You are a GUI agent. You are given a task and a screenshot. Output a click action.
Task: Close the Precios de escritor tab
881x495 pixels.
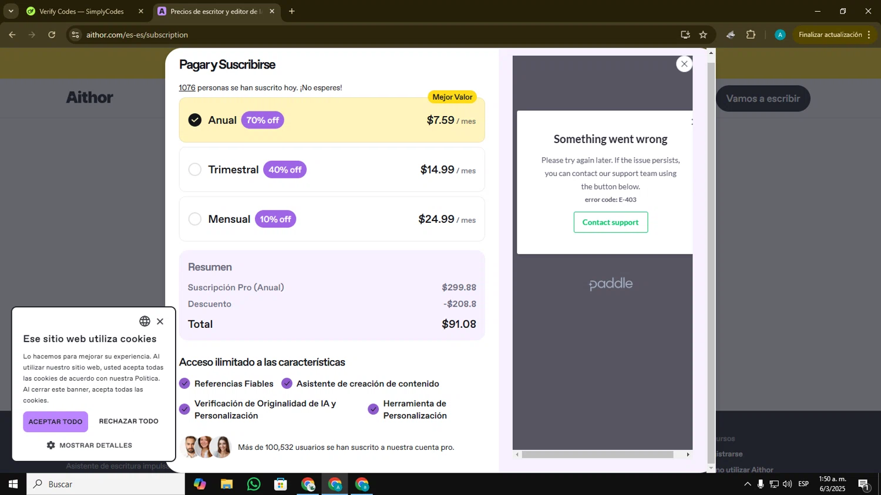(272, 11)
